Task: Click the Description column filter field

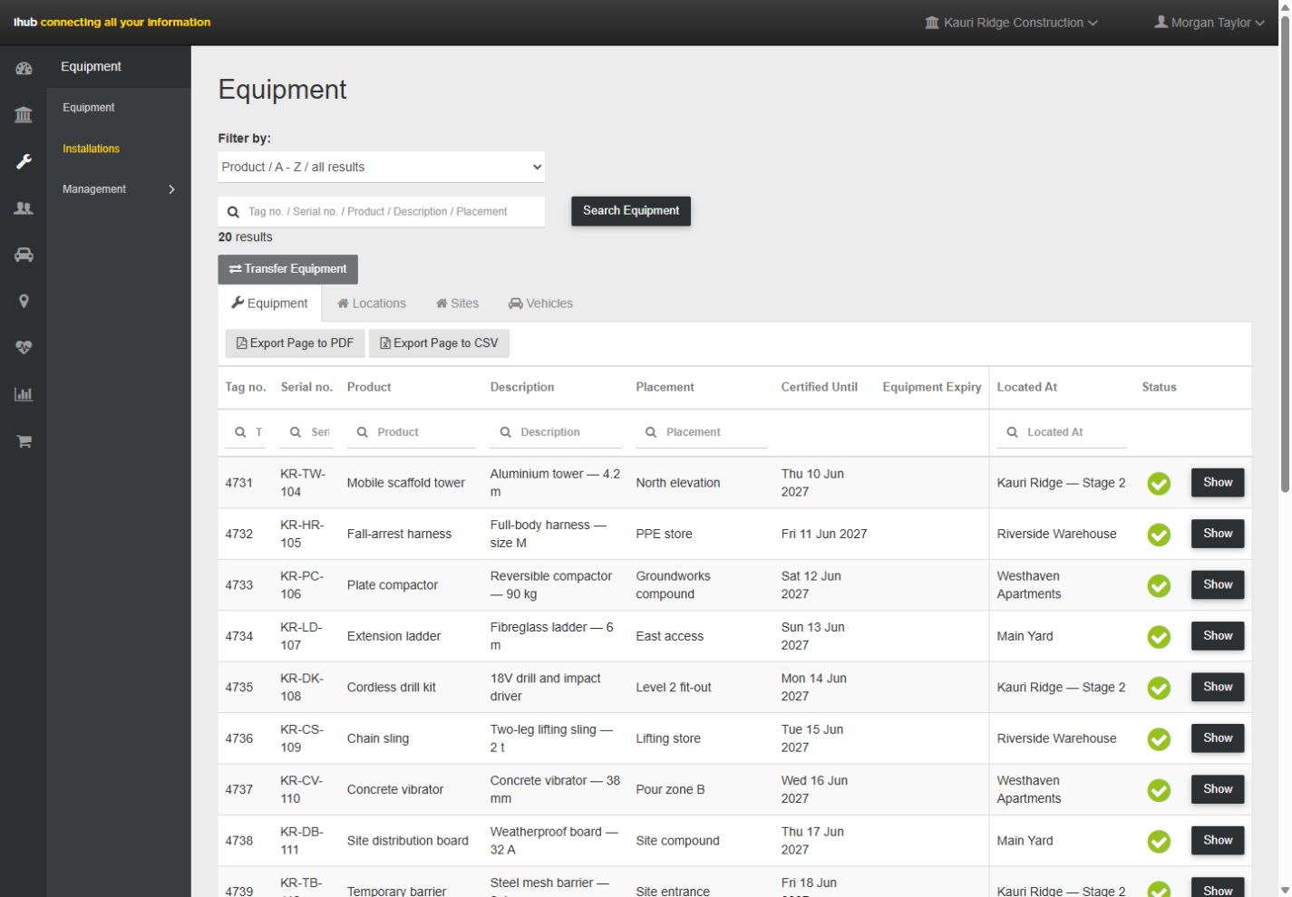Action: point(556,433)
